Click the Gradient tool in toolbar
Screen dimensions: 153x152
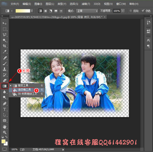(4, 86)
